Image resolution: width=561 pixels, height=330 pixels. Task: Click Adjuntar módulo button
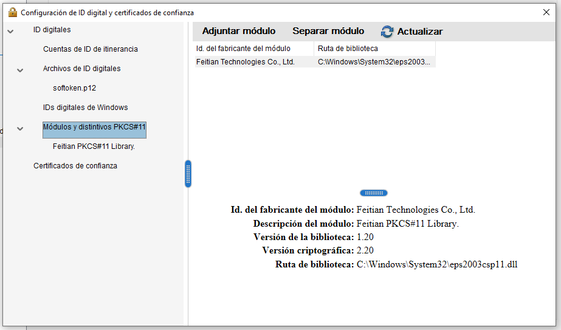pos(238,31)
